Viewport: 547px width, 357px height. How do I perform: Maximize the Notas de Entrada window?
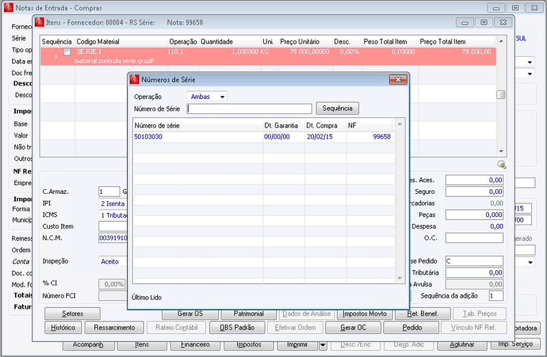516,8
